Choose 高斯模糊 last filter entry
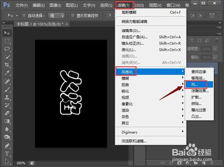This screenshot has width=224, height=167. [151, 13]
